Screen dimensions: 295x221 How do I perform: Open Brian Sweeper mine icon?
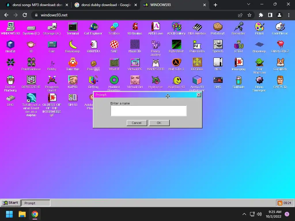pyautogui.click(x=259, y=84)
